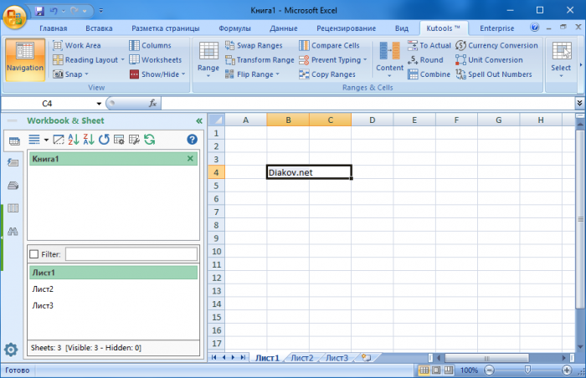
Task: Open the Find and Replace binoculars pane
Action: (x=13, y=232)
